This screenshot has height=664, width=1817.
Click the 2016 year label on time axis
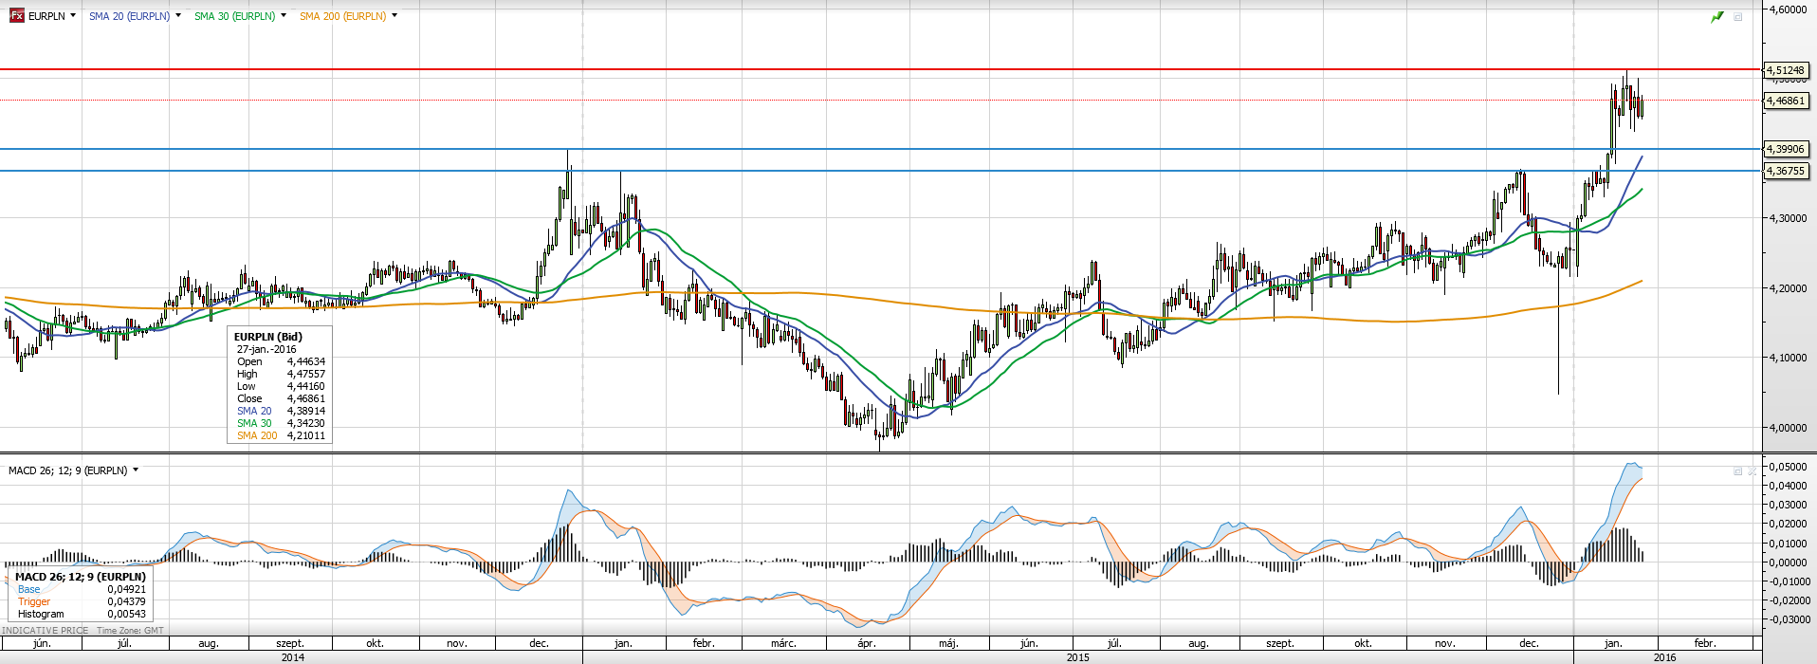coord(1664,656)
